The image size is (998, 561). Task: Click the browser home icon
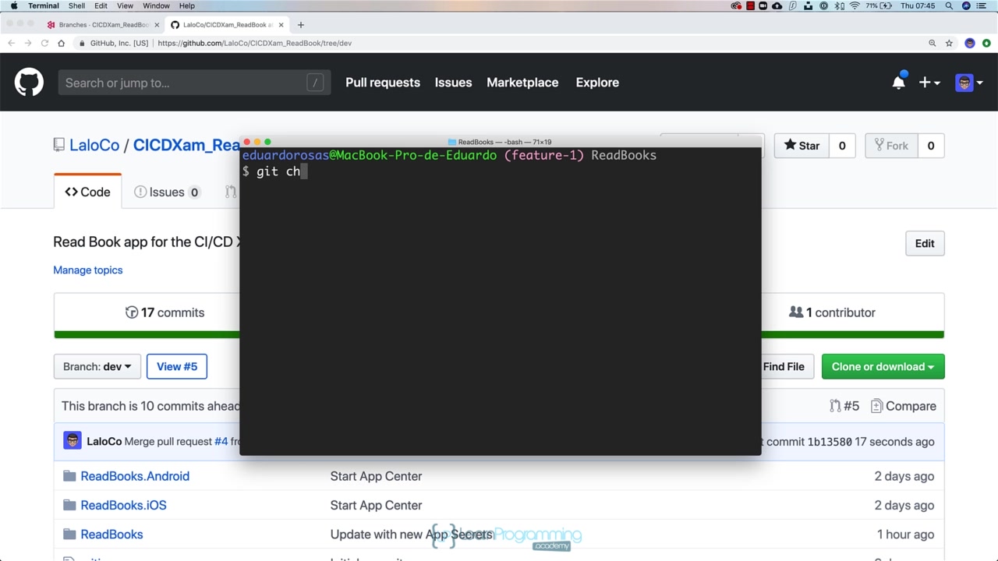(x=62, y=43)
